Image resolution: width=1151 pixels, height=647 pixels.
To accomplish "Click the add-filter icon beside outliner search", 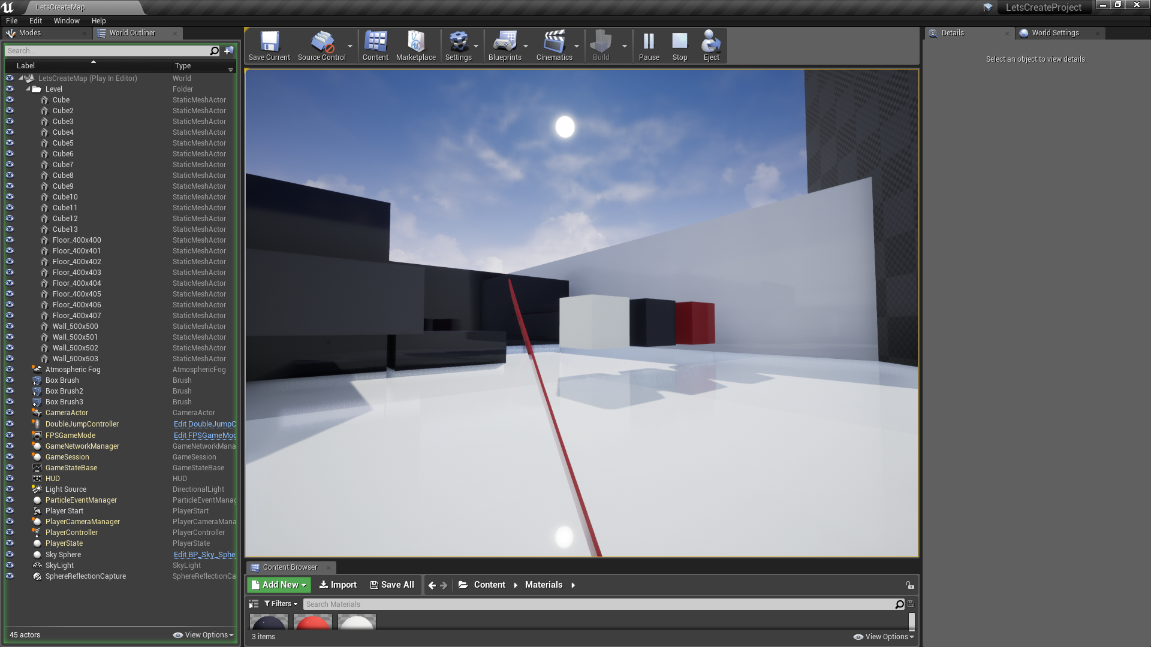I will coord(229,51).
